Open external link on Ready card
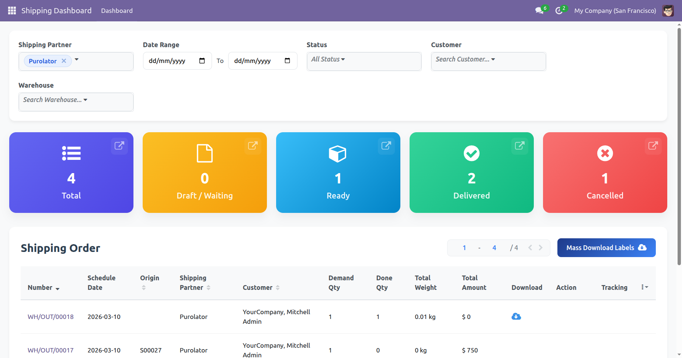Screen dimensions: 682x358 point(386,145)
